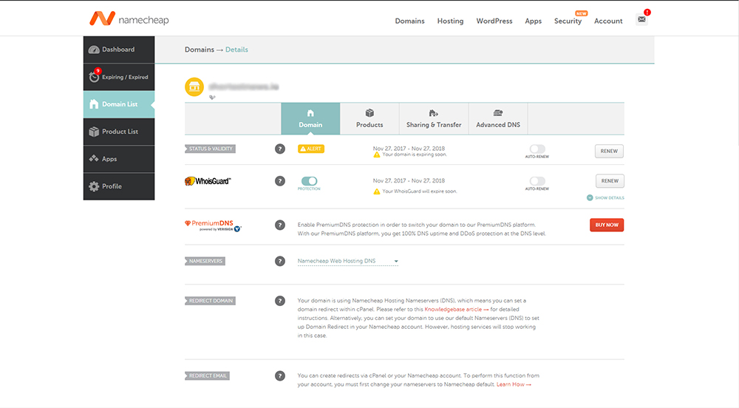Click Buy Now for PremiumDNS
The image size is (739, 408).
point(607,225)
